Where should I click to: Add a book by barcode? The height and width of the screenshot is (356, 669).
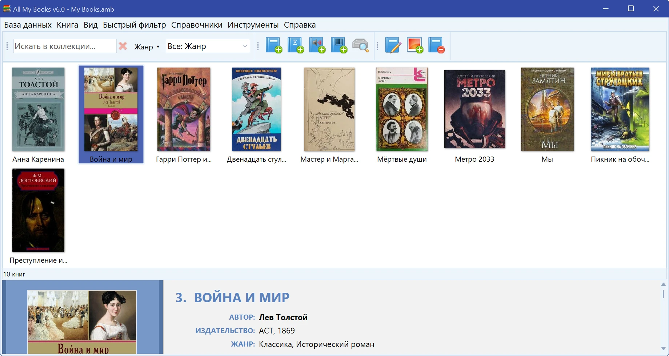[339, 45]
